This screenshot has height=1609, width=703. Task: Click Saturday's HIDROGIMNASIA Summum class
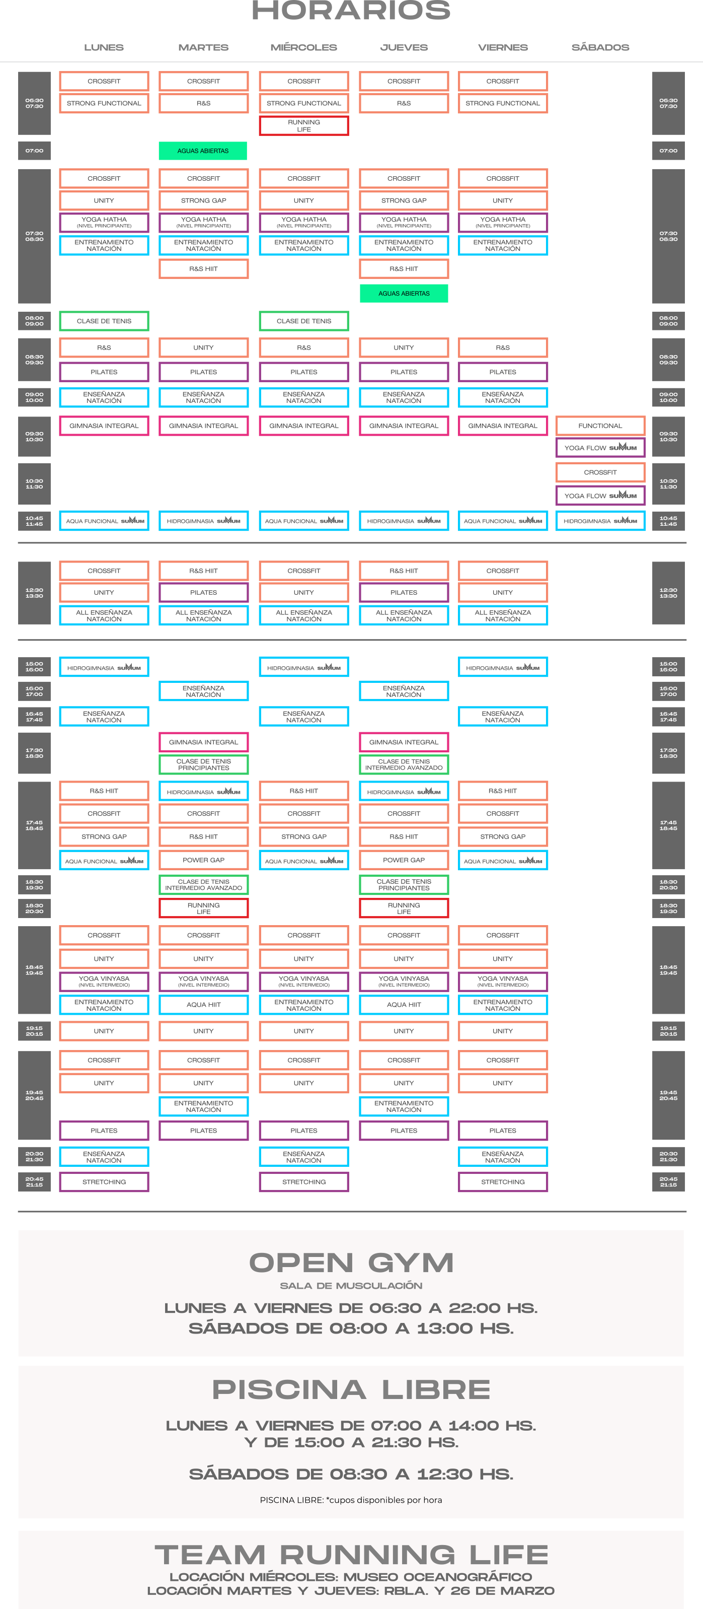600,520
